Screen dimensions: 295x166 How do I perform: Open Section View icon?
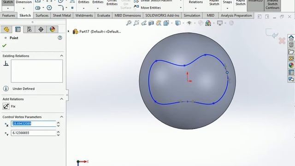151,23
